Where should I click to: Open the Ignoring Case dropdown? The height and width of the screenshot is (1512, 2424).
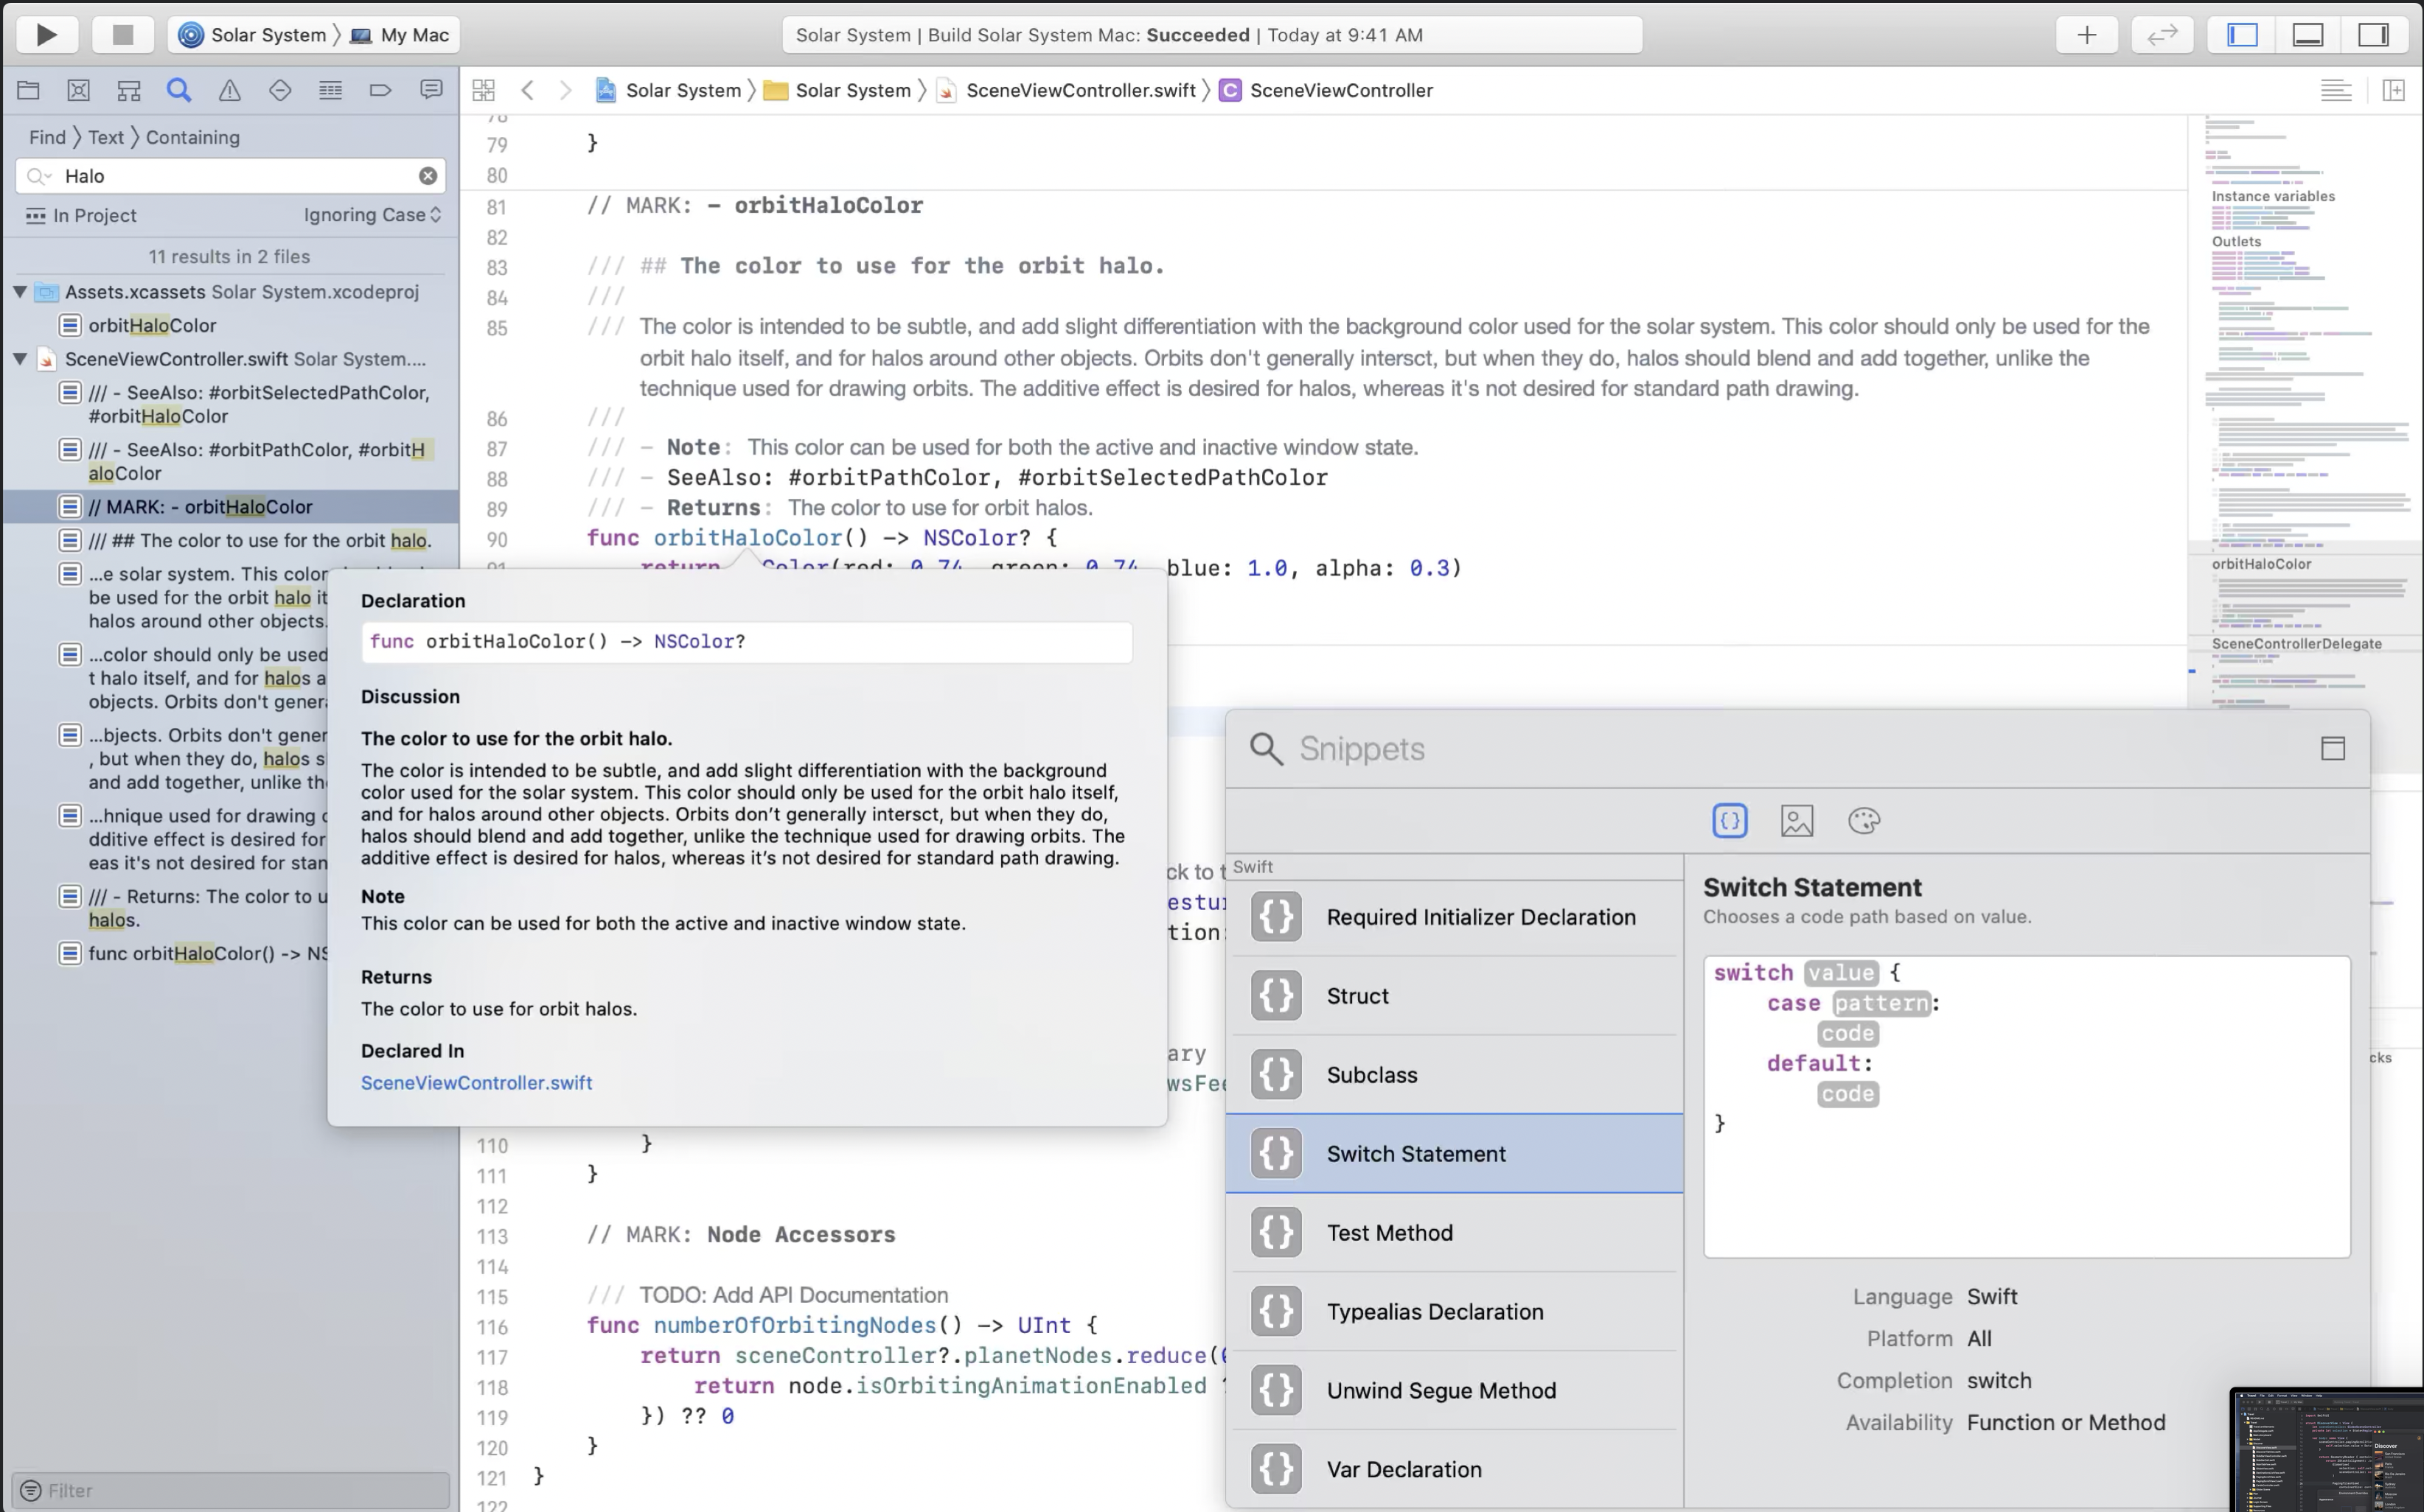[x=372, y=215]
